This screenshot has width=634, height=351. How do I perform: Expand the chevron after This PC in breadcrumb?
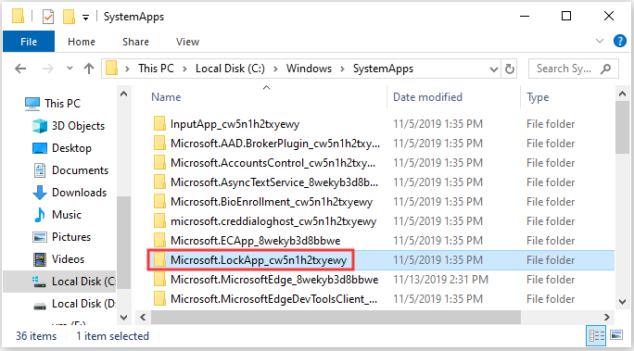click(x=184, y=69)
